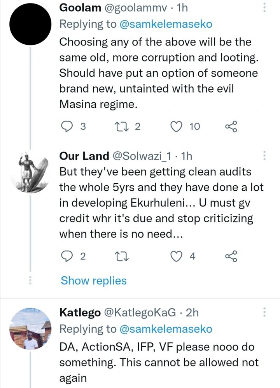Open @samkelemaseko mention in Goolam's reply
Image resolution: width=280 pixels, height=388 pixels.
166,24
